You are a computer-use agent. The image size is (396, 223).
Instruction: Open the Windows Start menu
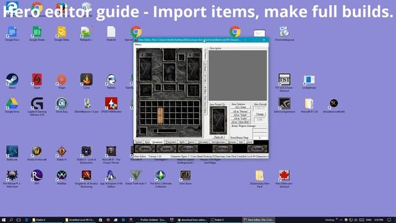coord(4,220)
